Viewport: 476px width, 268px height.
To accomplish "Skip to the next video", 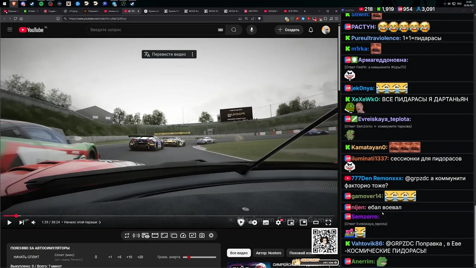I will pos(21,222).
